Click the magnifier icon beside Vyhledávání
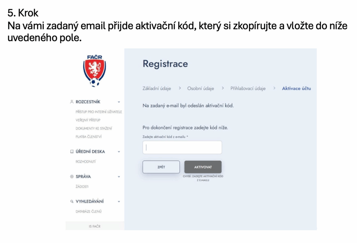The width and height of the screenshot is (357, 243). (72, 201)
